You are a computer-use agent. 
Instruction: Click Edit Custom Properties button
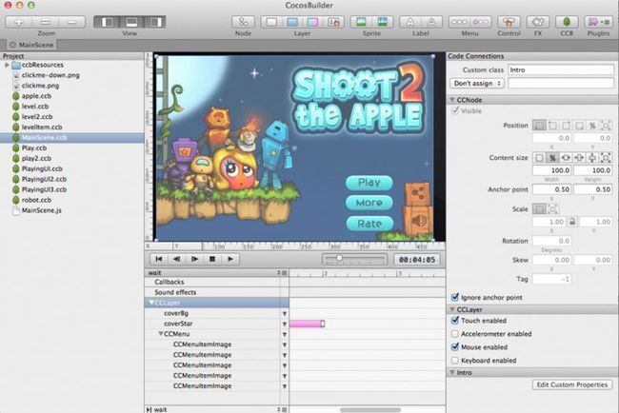pos(572,384)
